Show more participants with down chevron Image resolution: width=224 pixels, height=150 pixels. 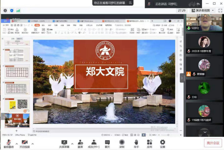pyautogui.click(x=205, y=132)
